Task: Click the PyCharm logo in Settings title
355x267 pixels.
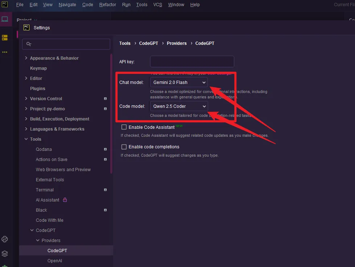Action: 26,27
